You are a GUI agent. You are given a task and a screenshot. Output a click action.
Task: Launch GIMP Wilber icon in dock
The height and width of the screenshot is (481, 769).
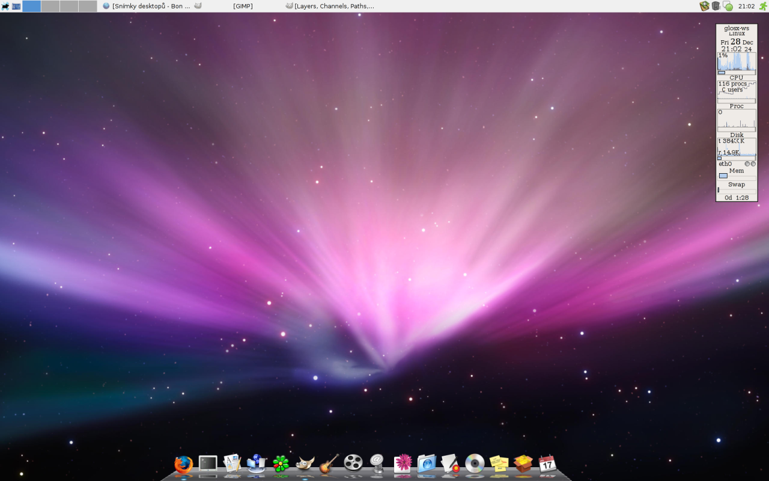click(305, 464)
